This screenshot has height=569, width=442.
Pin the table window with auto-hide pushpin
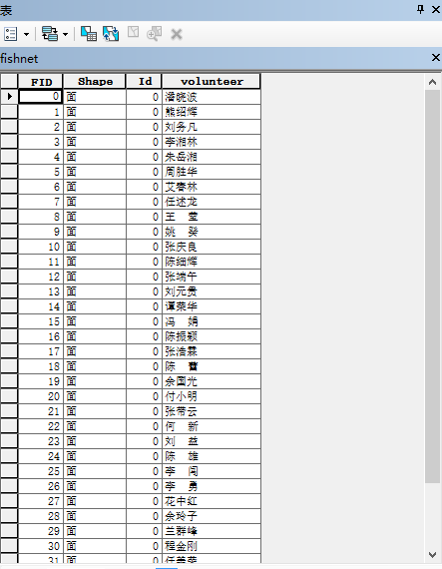(421, 9)
